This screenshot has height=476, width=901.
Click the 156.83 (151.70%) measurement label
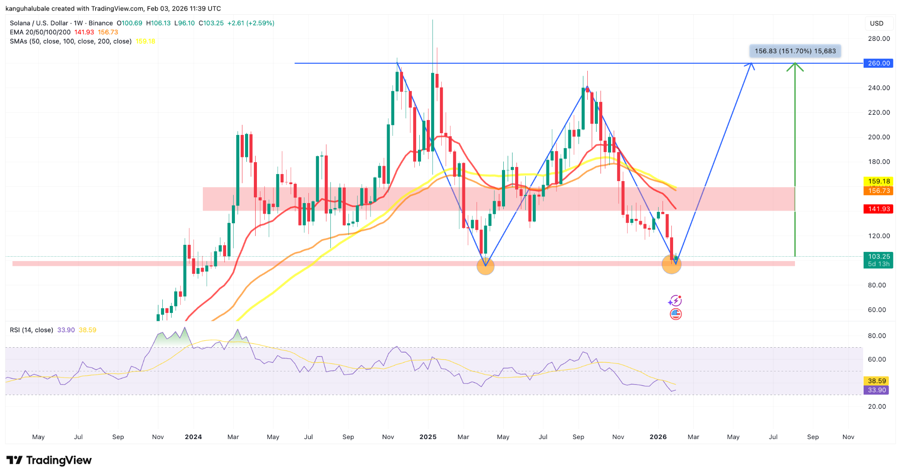(x=795, y=51)
